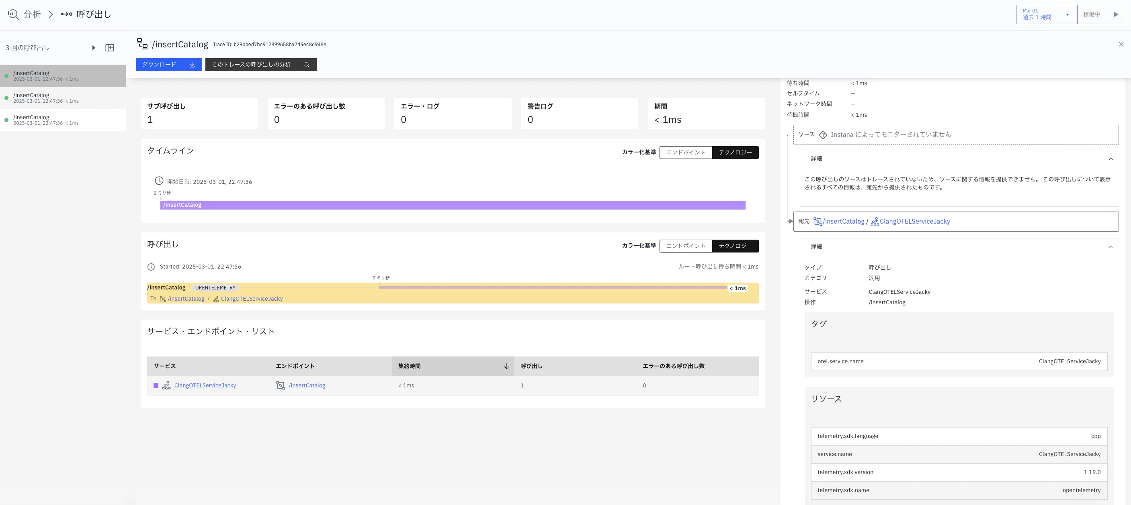This screenshot has width=1131, height=505.
Task: Click the analytics magnifier icon in breadcrumb
Action: point(14,14)
